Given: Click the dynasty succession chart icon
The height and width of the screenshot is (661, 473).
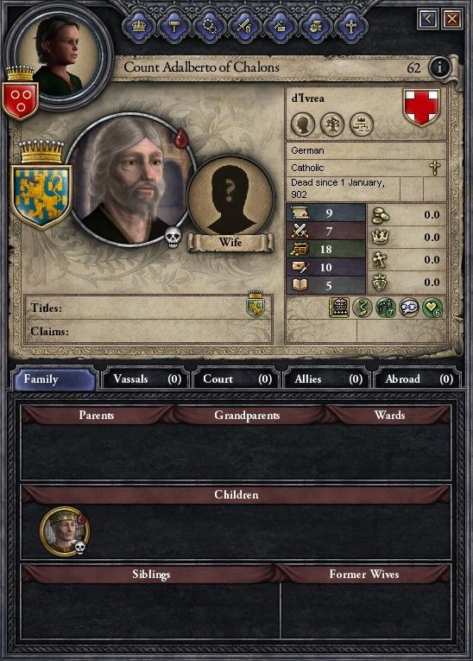Looking at the screenshot, I should pyautogui.click(x=362, y=124).
